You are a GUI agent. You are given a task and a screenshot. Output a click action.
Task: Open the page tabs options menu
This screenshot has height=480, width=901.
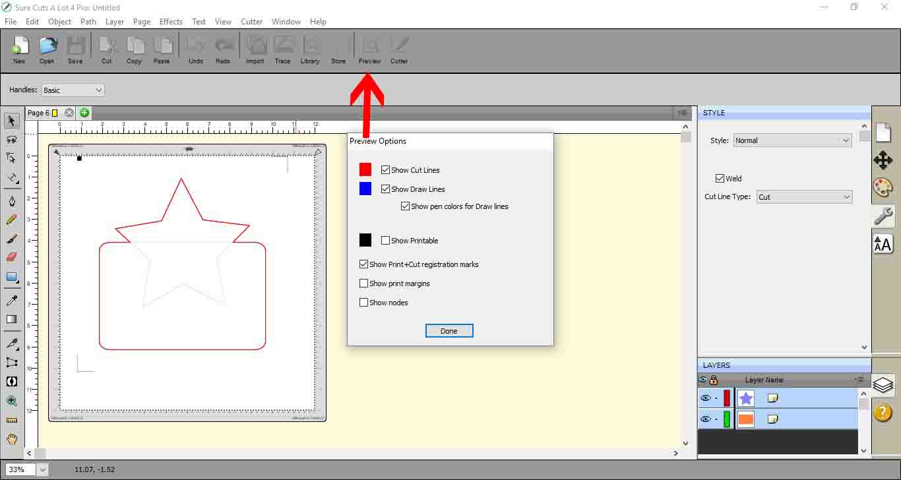(x=683, y=113)
